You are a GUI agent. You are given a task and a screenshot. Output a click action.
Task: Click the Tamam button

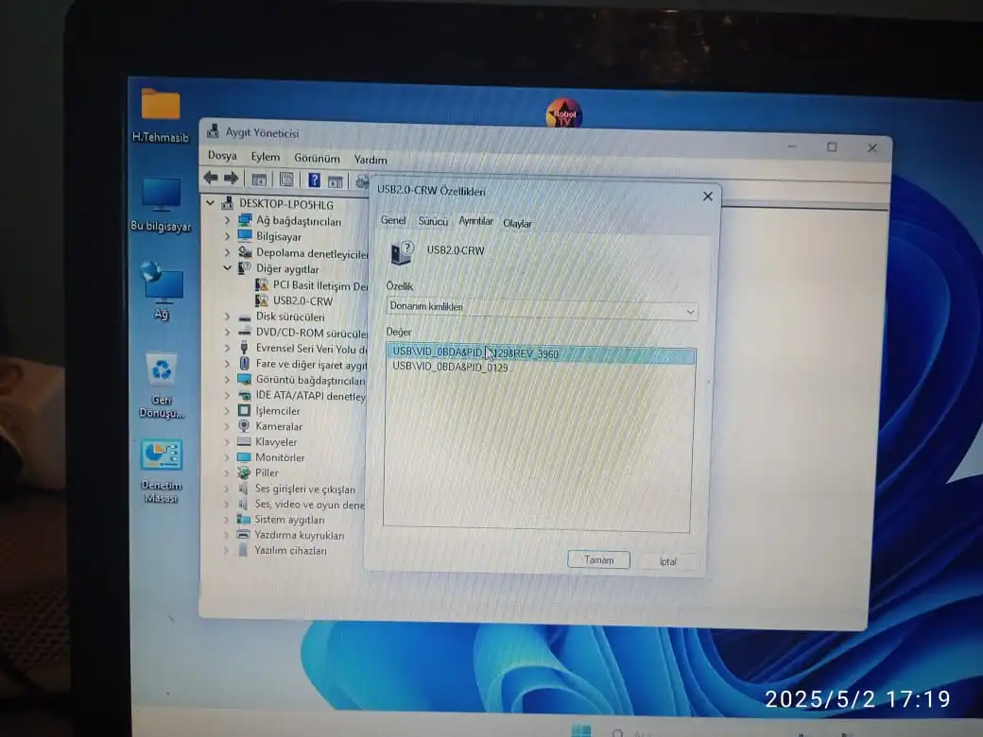(x=598, y=559)
